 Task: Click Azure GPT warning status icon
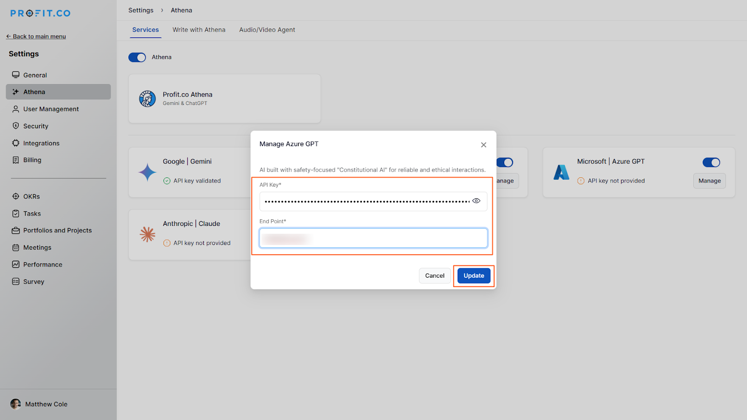tap(581, 181)
